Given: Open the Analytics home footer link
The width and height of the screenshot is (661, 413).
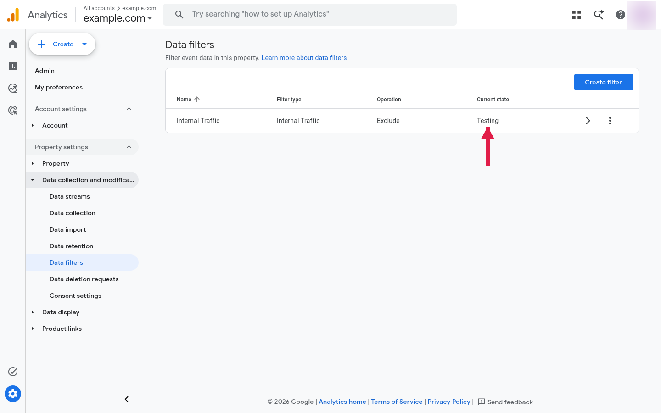Looking at the screenshot, I should (342, 402).
